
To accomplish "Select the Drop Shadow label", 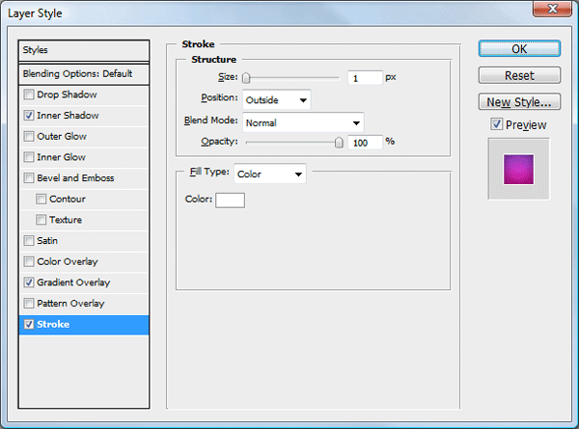I will coord(67,94).
